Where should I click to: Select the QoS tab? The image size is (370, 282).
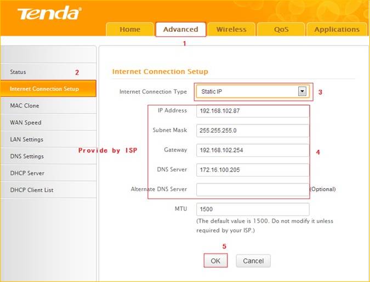[x=281, y=30]
